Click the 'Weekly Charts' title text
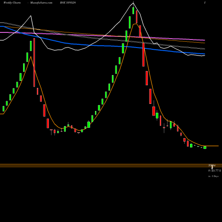This screenshot has height=222, width=222. [x=12, y=3]
